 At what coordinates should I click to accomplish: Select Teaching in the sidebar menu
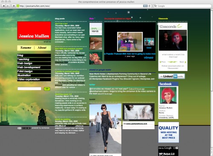point(34,60)
